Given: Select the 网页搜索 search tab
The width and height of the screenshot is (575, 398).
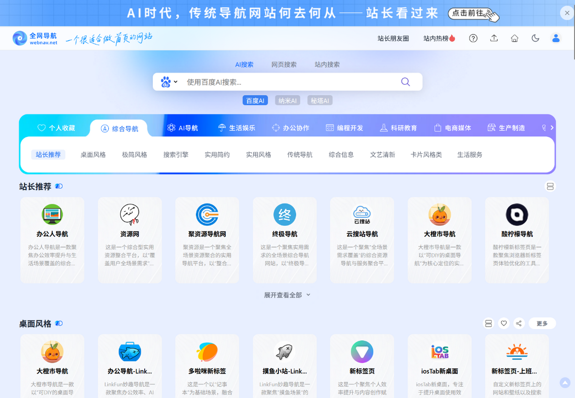Looking at the screenshot, I should click(x=284, y=65).
